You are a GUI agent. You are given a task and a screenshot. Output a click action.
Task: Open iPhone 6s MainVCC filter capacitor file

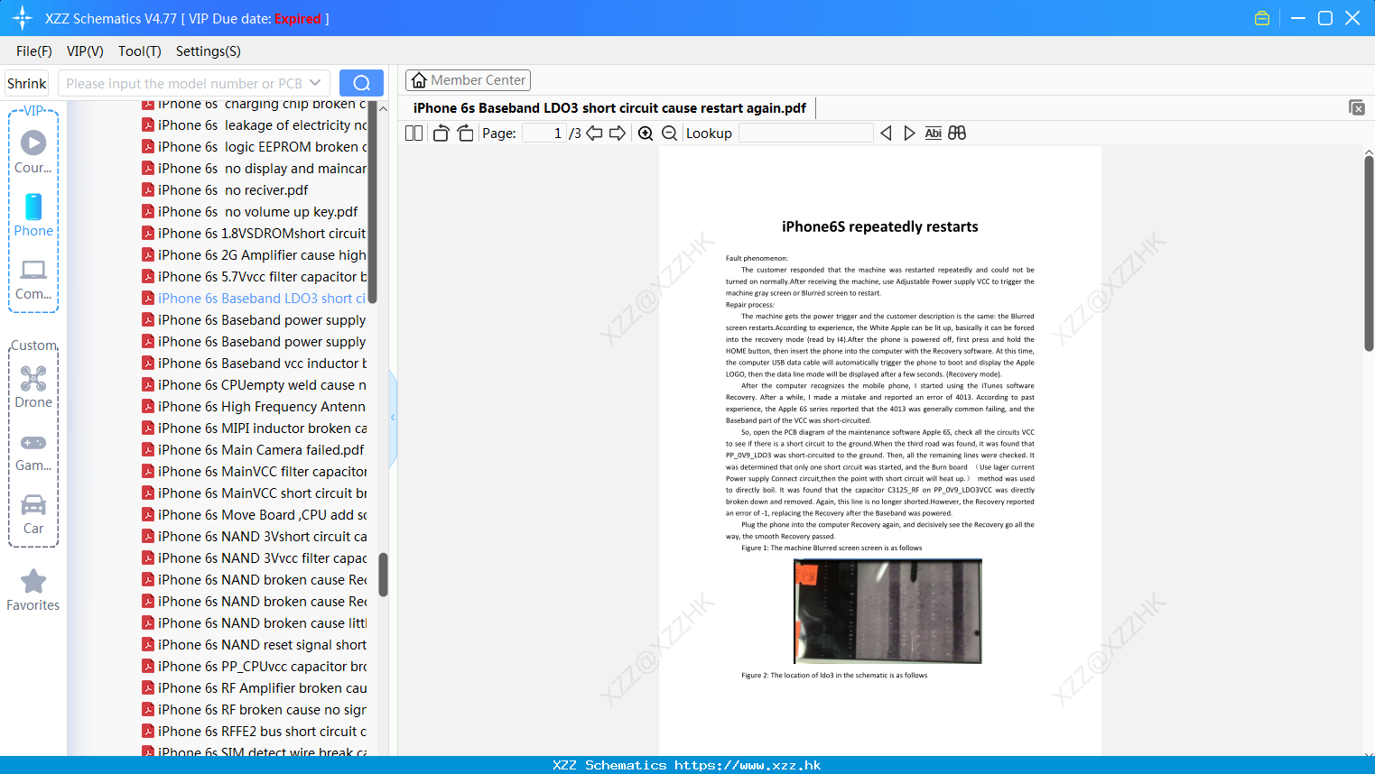(254, 472)
